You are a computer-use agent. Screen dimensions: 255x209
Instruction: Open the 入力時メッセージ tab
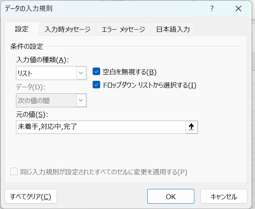(x=68, y=29)
